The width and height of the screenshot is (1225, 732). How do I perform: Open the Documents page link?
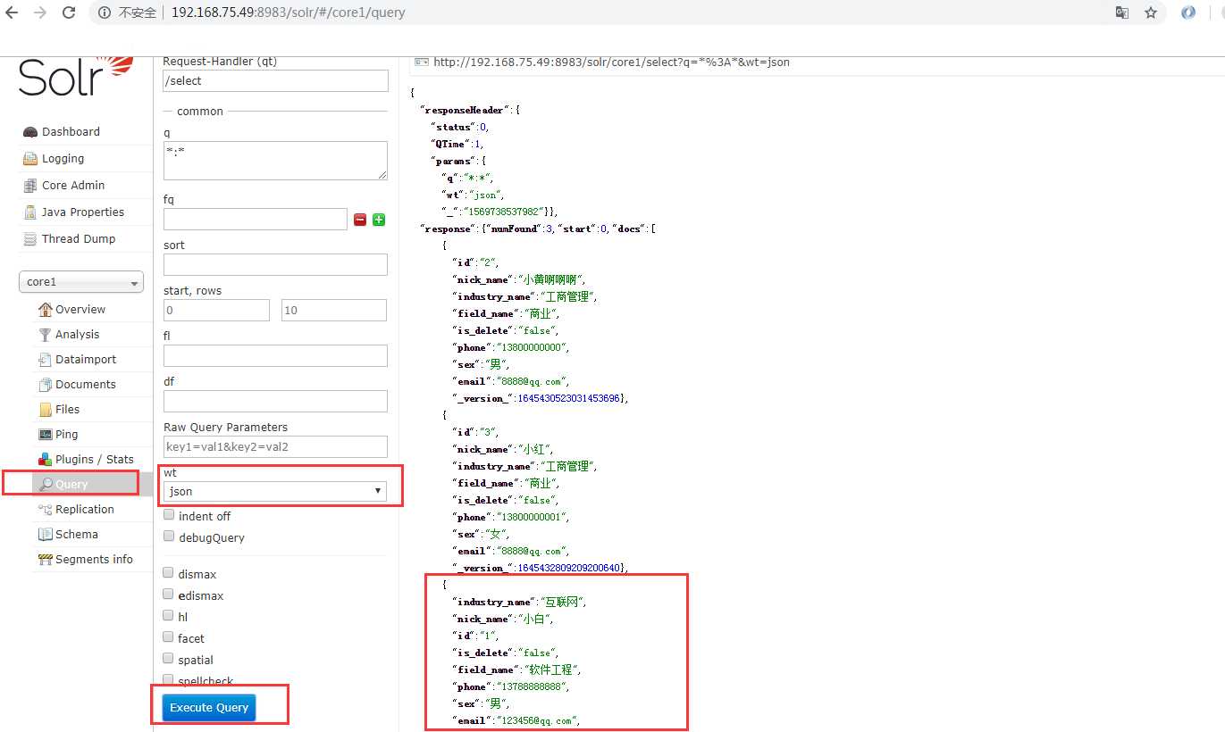[86, 385]
